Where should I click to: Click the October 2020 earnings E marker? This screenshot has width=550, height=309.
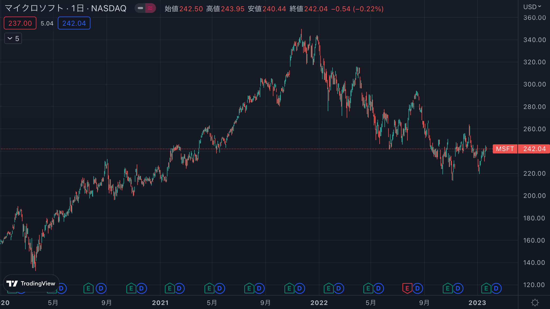[x=131, y=288]
